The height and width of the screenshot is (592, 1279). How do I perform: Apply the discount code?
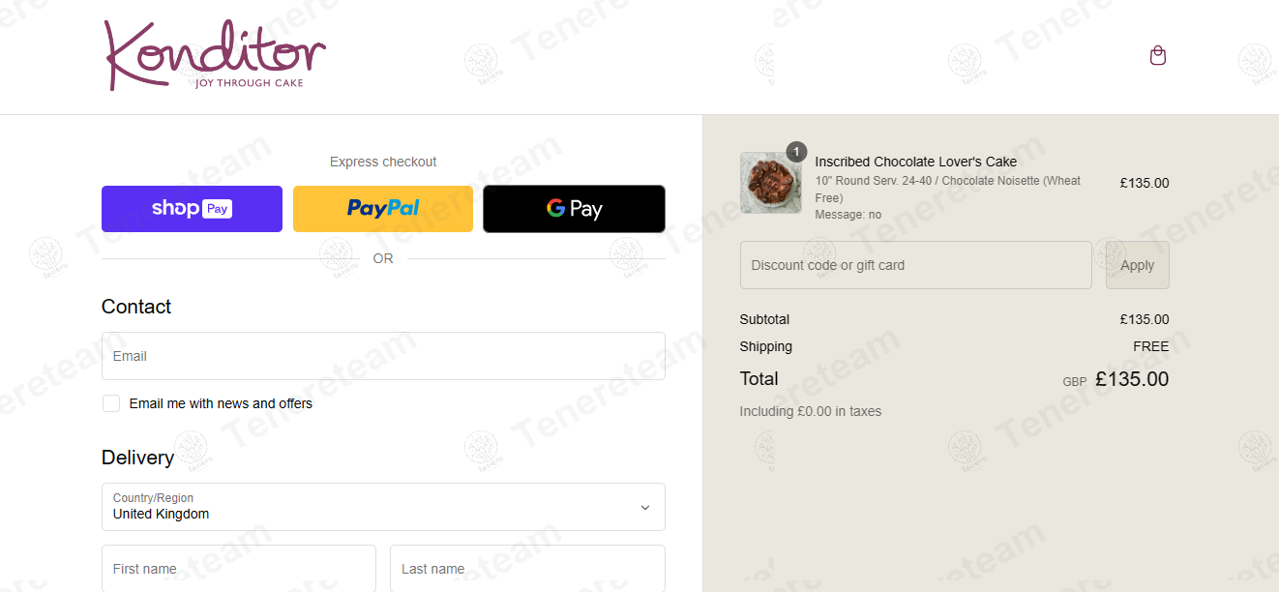(x=1138, y=265)
